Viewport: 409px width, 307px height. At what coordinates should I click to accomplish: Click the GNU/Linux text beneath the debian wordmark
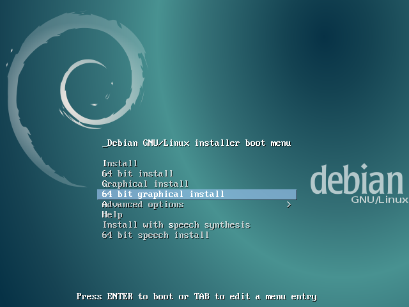379,200
